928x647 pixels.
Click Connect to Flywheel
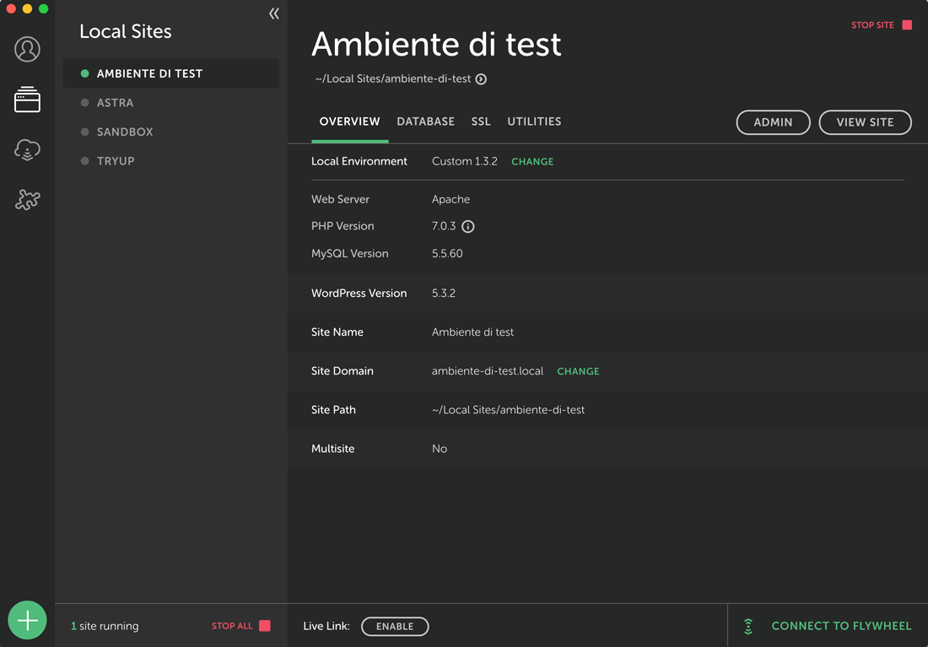(841, 626)
